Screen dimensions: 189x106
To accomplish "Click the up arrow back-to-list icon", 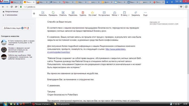I will pyautogui.click(x=34, y=14).
